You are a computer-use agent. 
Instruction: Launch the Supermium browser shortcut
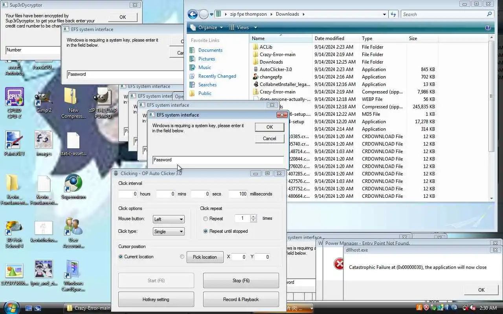(x=73, y=186)
